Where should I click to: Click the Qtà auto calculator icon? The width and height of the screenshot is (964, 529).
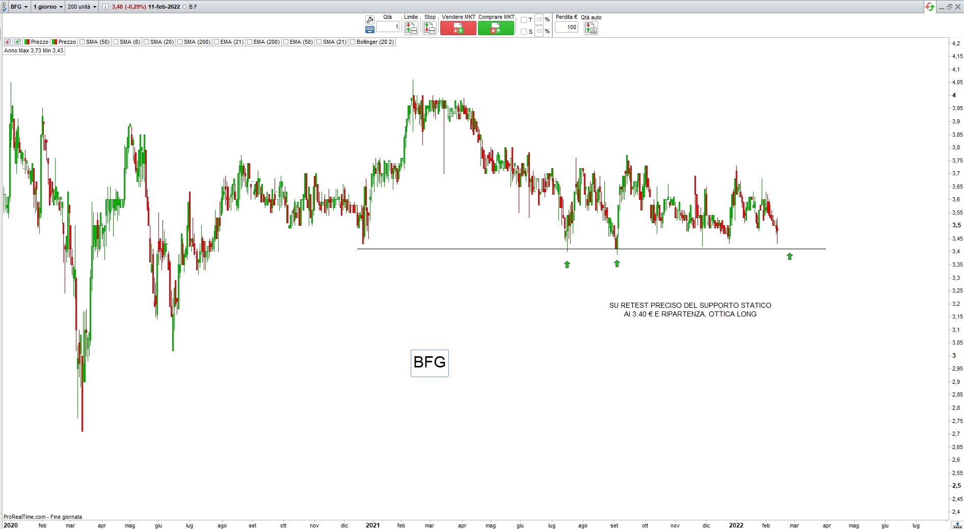[591, 28]
